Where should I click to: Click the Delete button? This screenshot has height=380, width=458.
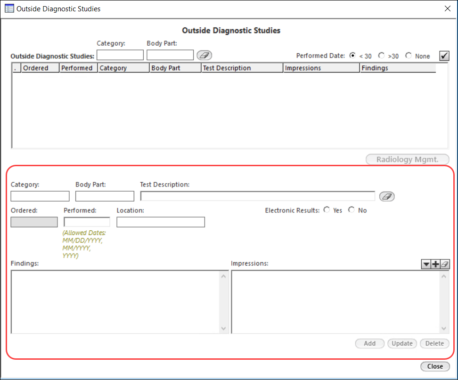[x=434, y=344]
